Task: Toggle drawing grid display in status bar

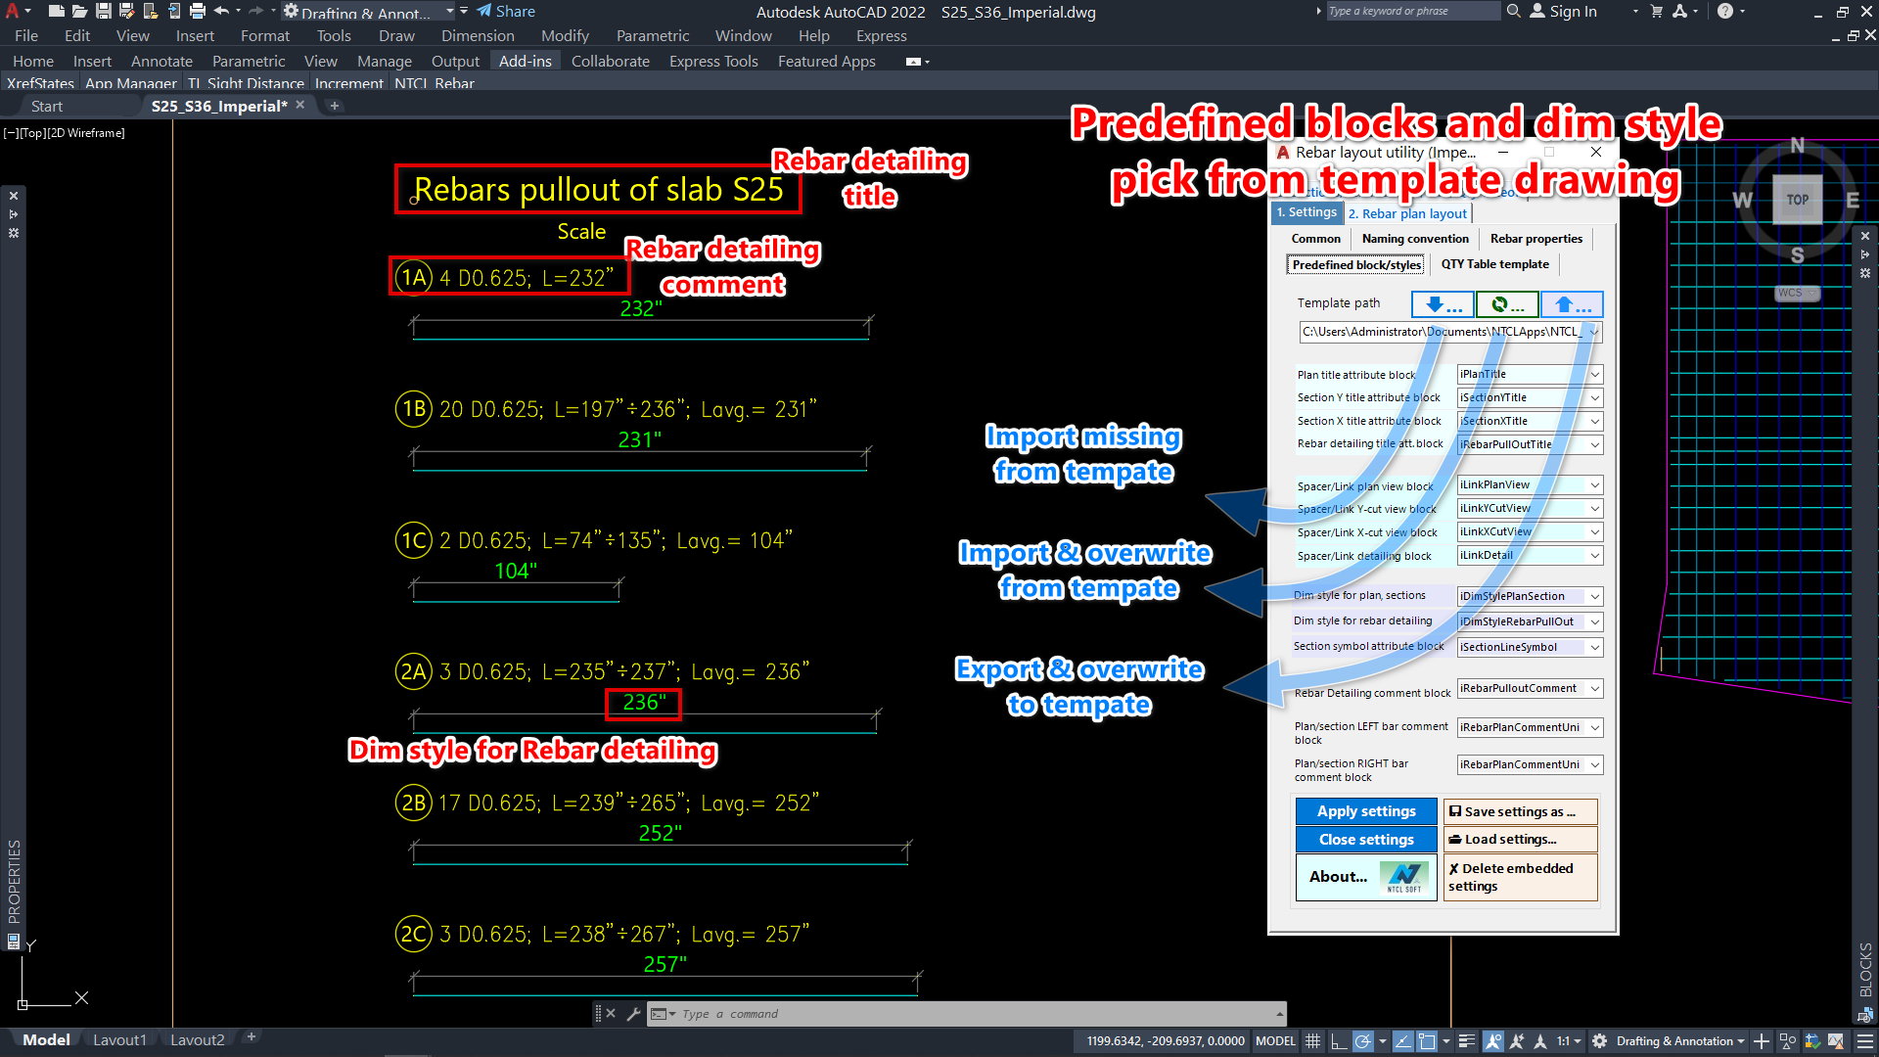Action: coord(1313,1041)
